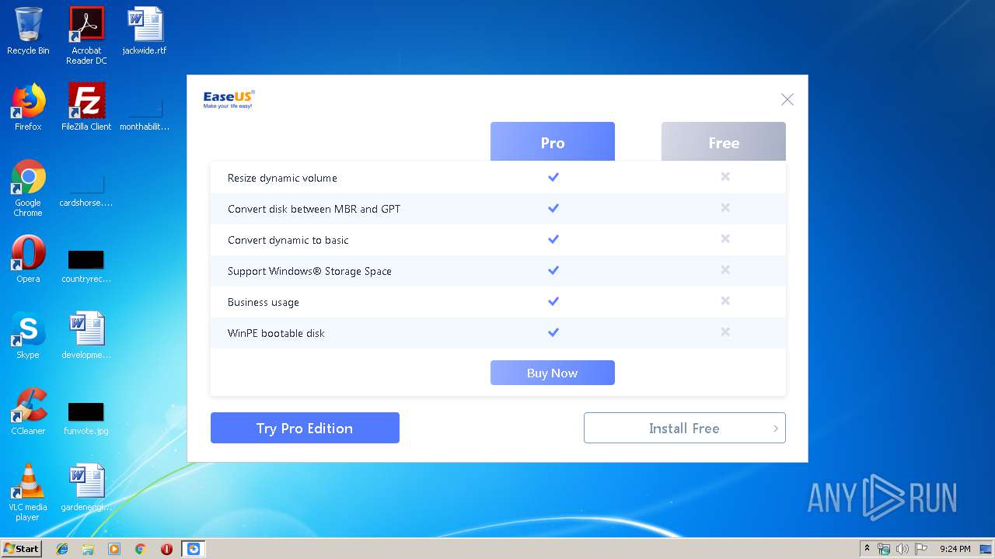Open the Action Center flag icon
Viewport: 995px width, 559px height.
tap(920, 549)
